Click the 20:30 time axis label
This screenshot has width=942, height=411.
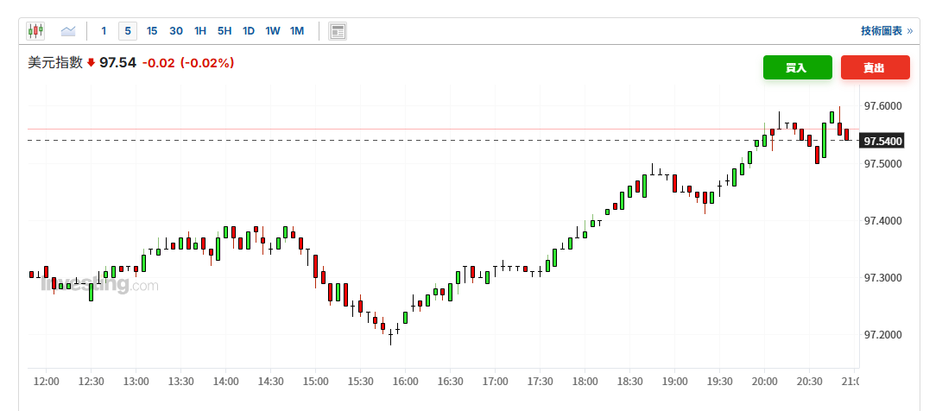pos(809,382)
